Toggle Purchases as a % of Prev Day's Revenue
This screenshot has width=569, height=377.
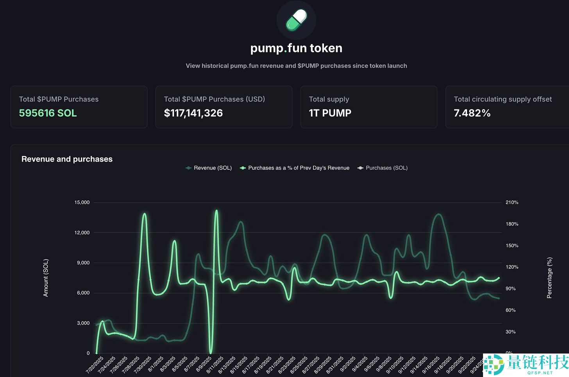[x=295, y=168]
